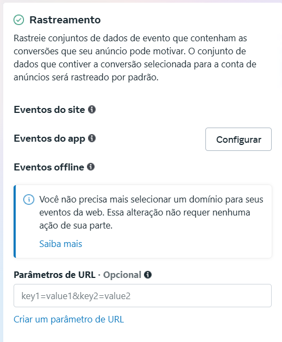
Task: Click the Configurar button
Action: pyautogui.click(x=239, y=139)
